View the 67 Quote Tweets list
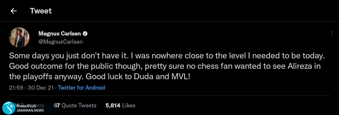 point(75,105)
